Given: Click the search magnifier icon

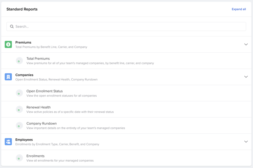Looking at the screenshot, I should click(x=12, y=27).
